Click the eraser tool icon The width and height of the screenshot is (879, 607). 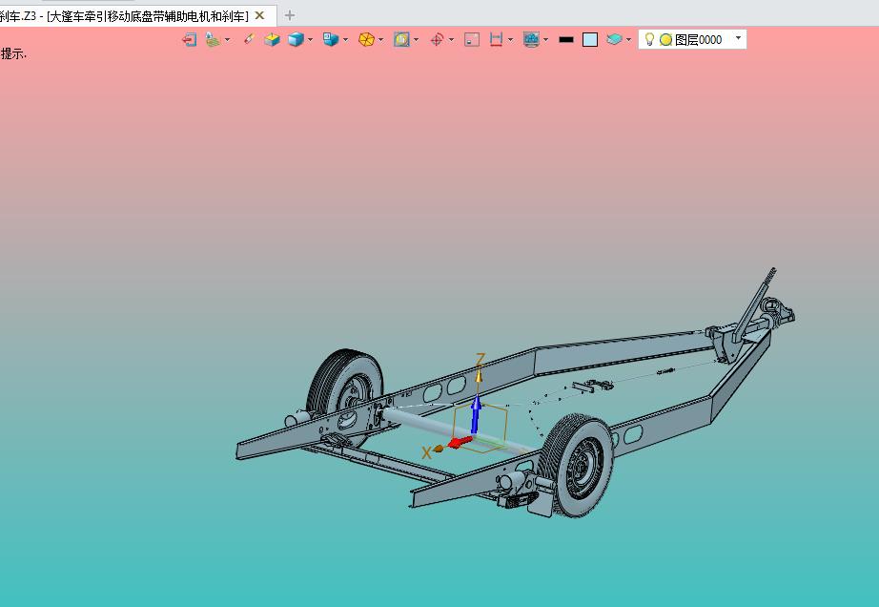point(249,39)
